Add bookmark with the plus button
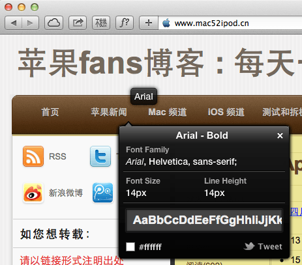The height and width of the screenshot is (265, 302). click(x=149, y=23)
